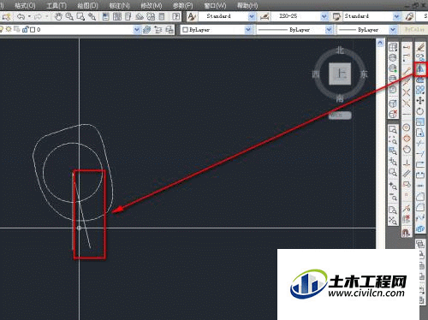Expand the Standard text style dropdown

252,16
